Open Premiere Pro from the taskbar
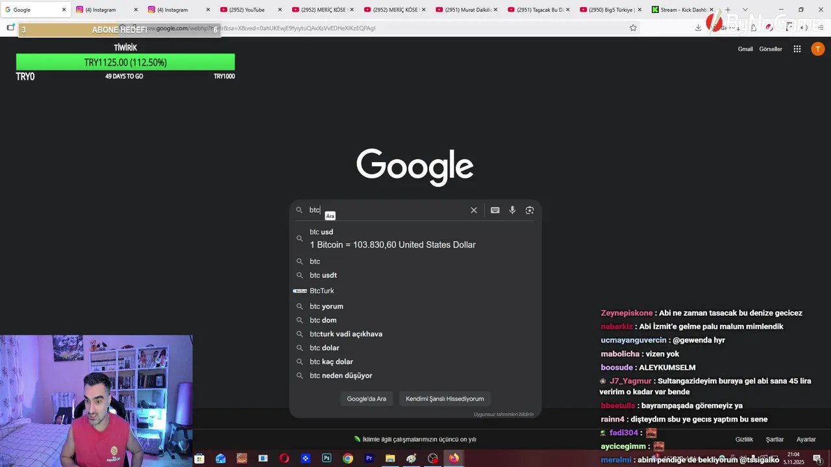This screenshot has width=831, height=467. 369,459
